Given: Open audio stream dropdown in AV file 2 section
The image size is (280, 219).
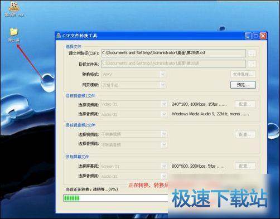Looking at the screenshot, I should [134, 144].
